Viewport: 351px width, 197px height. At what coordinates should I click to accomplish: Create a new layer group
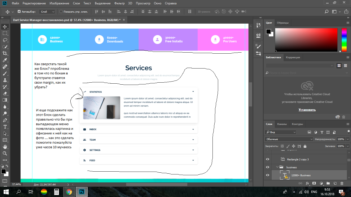pyautogui.click(x=328, y=183)
